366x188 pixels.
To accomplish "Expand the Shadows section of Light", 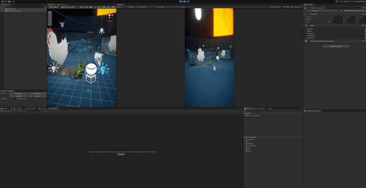I will pos(306,38).
